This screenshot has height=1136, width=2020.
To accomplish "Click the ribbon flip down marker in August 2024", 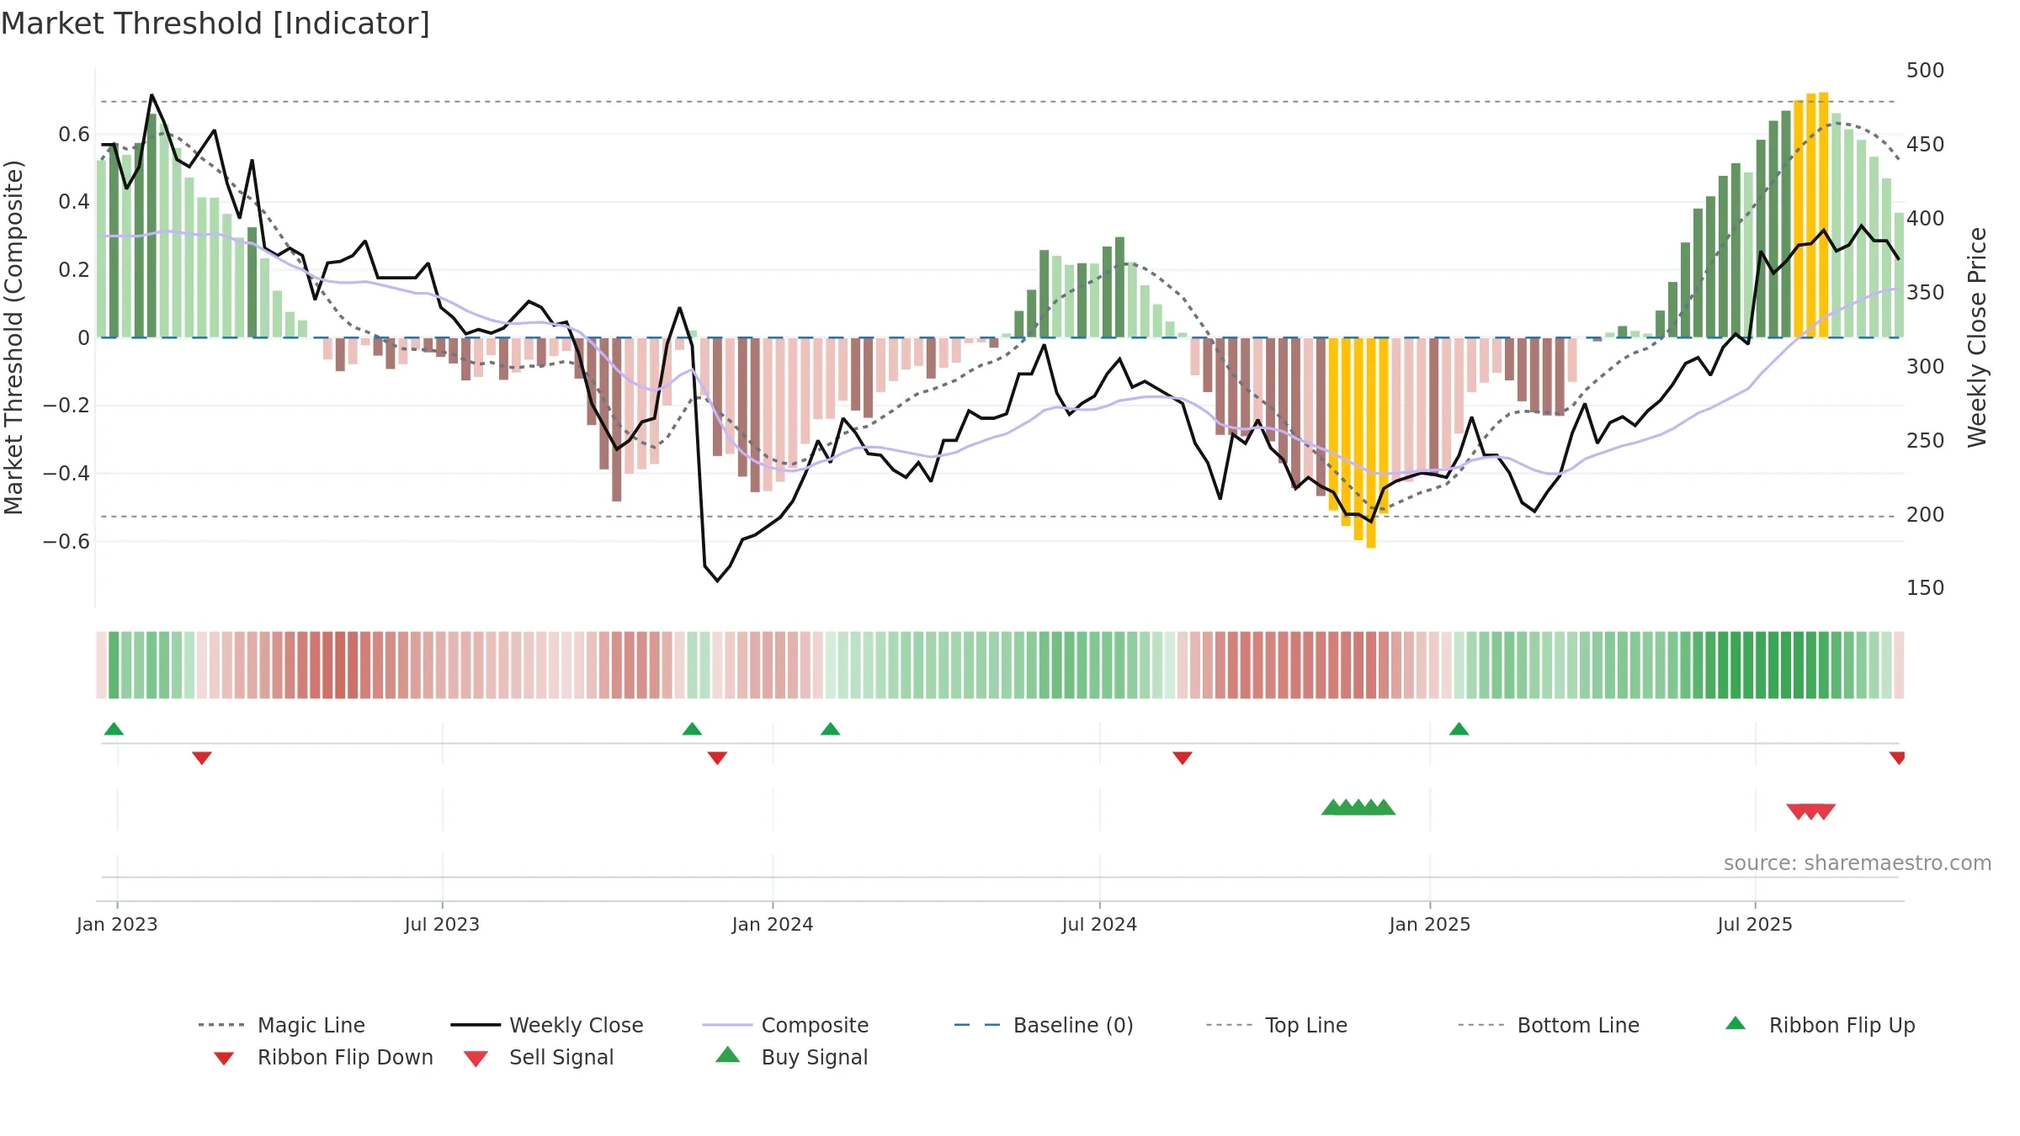I will point(1183,758).
